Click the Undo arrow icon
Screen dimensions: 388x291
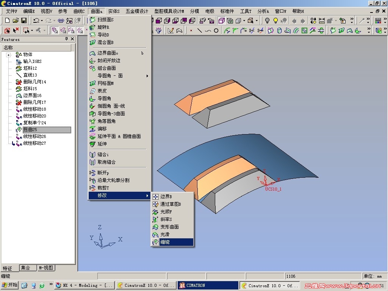coord(36,20)
